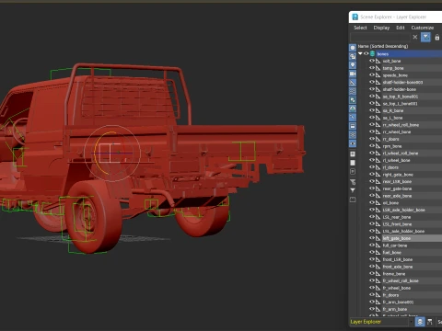Select front_axle_bone in the layer list
Viewport: 442px width, 331px height.
398,267
